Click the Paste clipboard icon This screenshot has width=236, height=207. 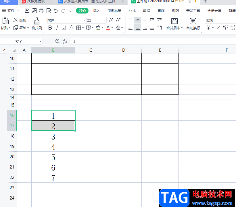point(5,21)
